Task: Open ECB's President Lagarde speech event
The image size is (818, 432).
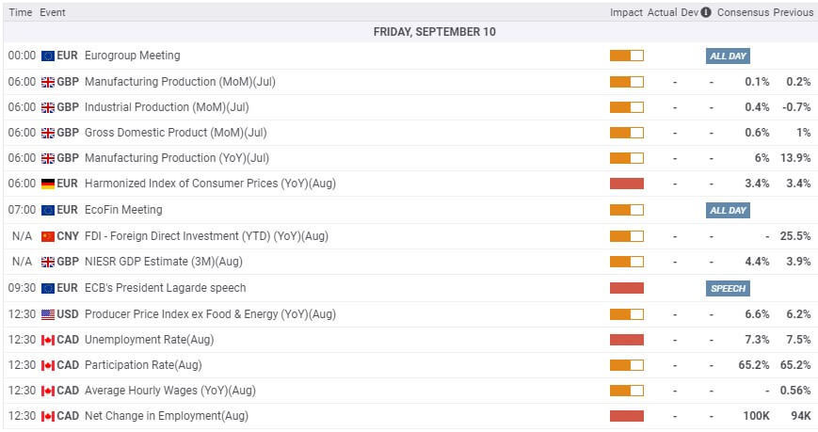Action: (x=165, y=288)
